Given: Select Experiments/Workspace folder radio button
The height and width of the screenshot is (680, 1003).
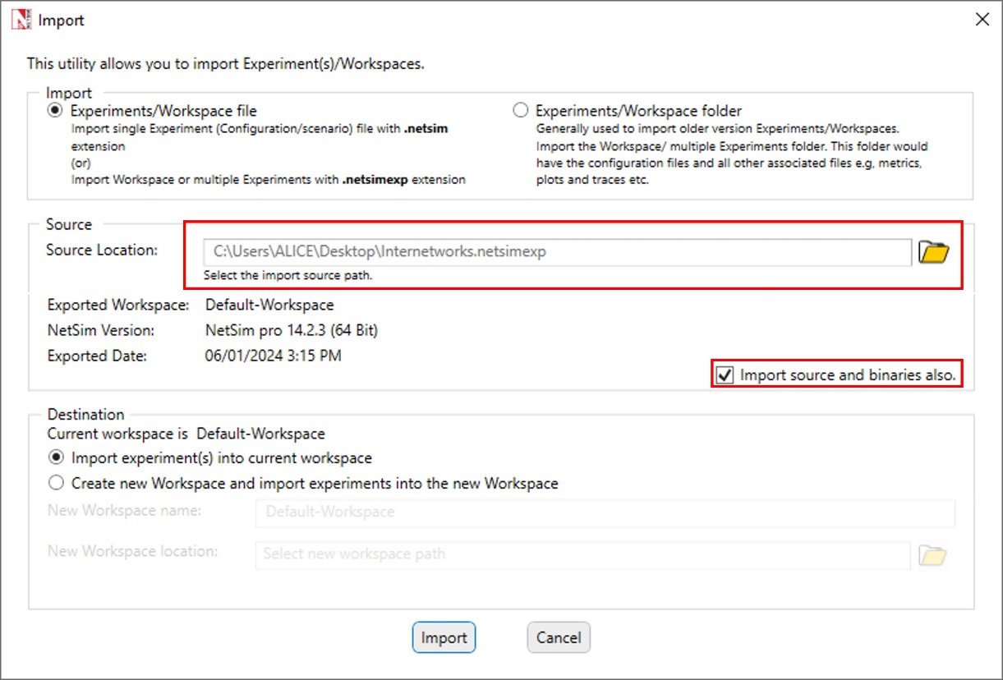Looking at the screenshot, I should click(520, 110).
